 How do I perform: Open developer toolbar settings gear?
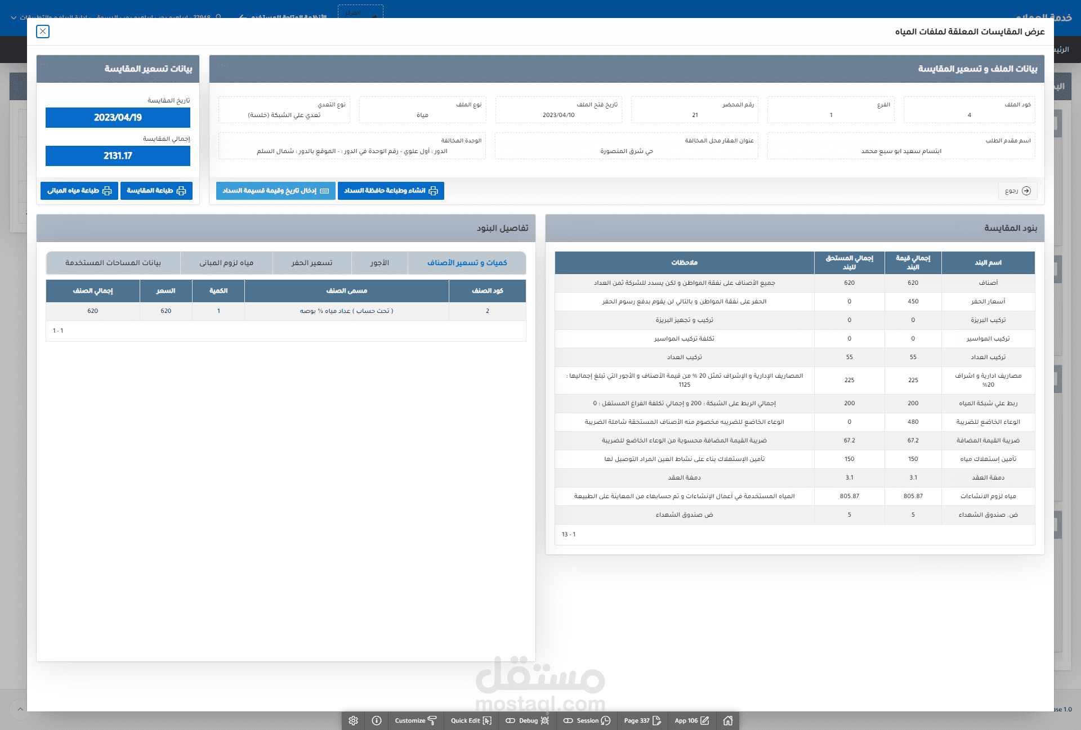point(353,720)
